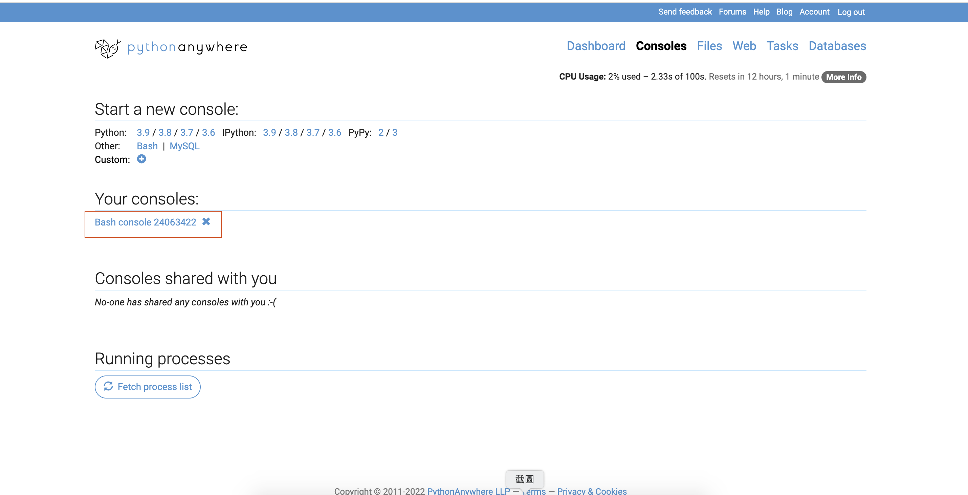Switch to the Files tab

(x=709, y=46)
